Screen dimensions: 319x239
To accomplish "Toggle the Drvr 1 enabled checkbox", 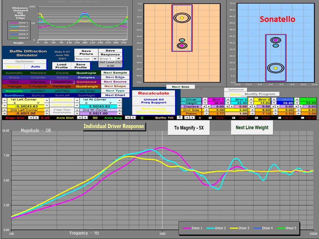I will (210, 118).
